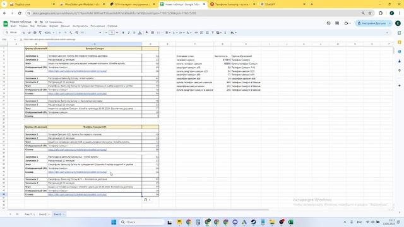This screenshot has width=404, height=227.
Task: Click the browser page reload button
Action: click(20, 13)
